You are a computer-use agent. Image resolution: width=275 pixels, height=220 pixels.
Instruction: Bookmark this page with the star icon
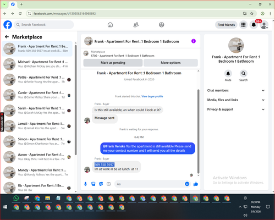point(252,14)
